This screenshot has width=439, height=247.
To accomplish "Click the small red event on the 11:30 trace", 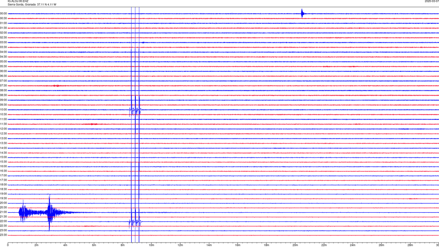I will tap(94, 124).
